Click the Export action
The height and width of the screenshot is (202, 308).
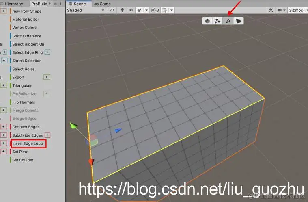(x=18, y=77)
